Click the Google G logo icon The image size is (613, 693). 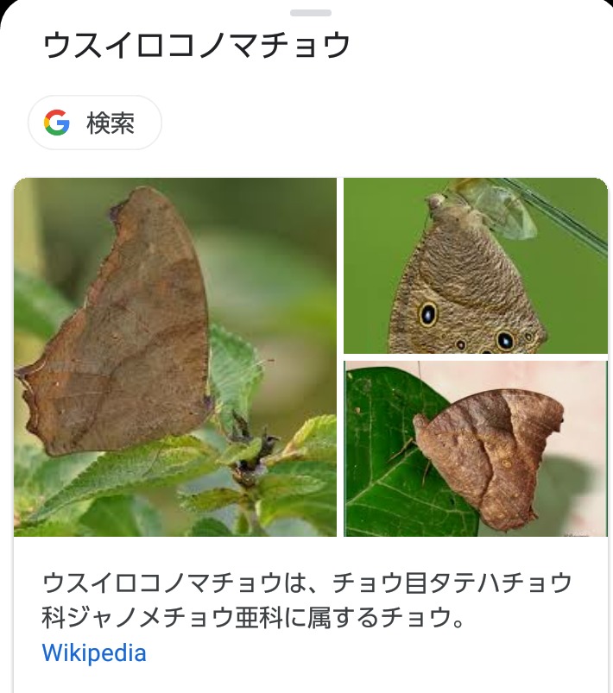pyautogui.click(x=57, y=123)
